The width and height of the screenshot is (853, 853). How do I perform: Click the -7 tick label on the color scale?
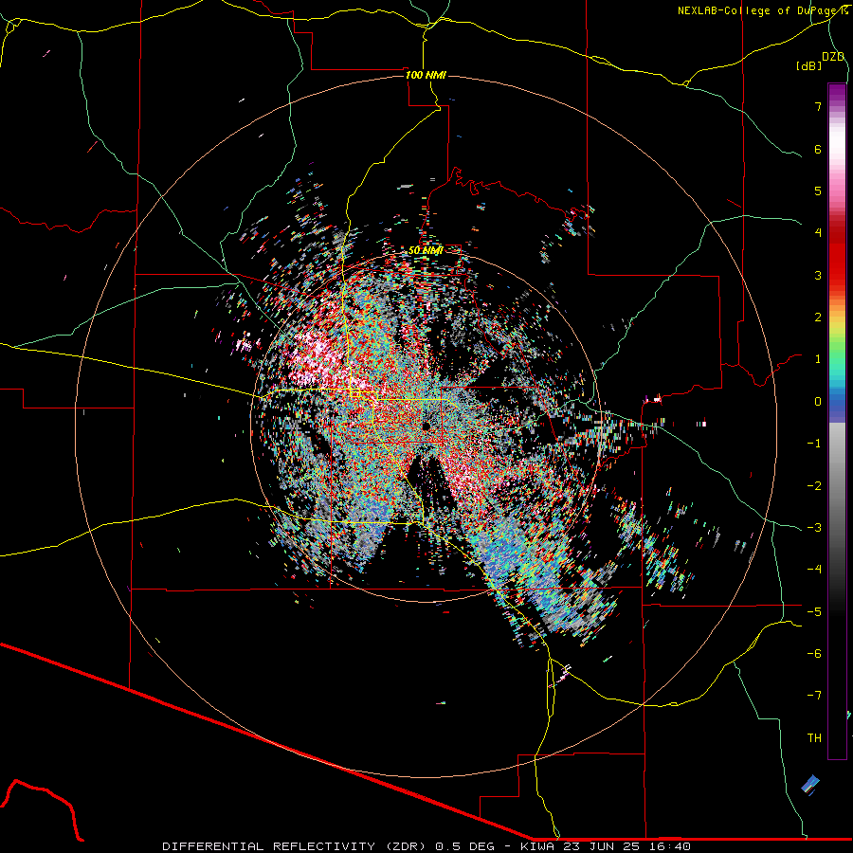tap(814, 696)
